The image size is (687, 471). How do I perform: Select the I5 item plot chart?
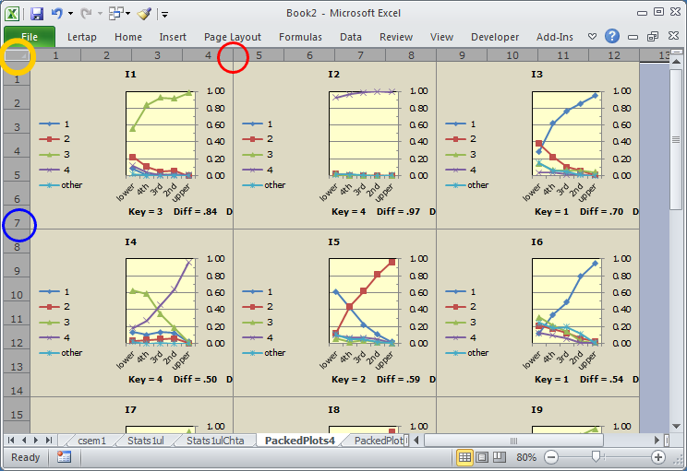point(335,312)
